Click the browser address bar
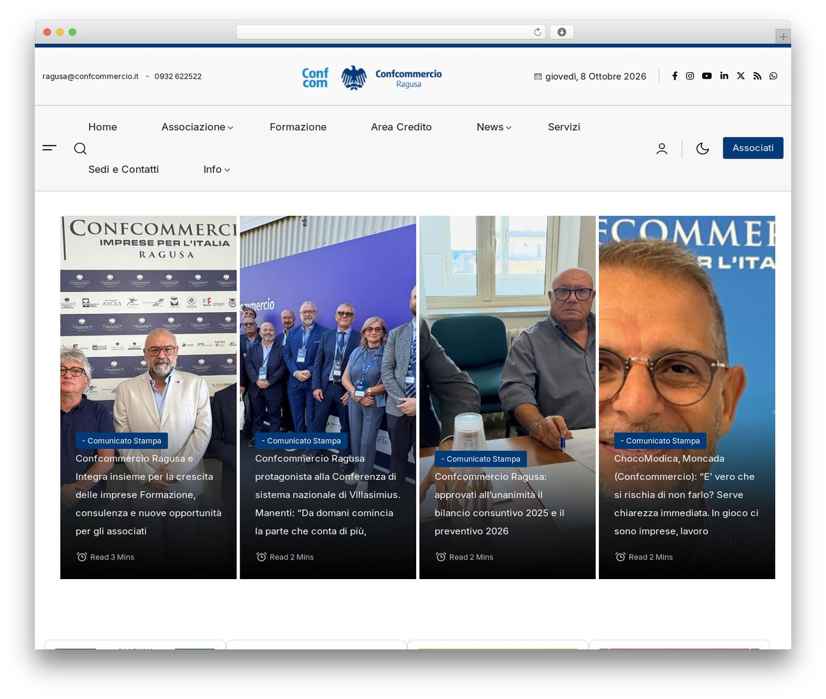Viewport: 826px width, 699px height. 391,32
